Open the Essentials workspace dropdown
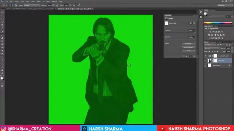Viewport: 234px width, 131px height. [x=225, y=5]
